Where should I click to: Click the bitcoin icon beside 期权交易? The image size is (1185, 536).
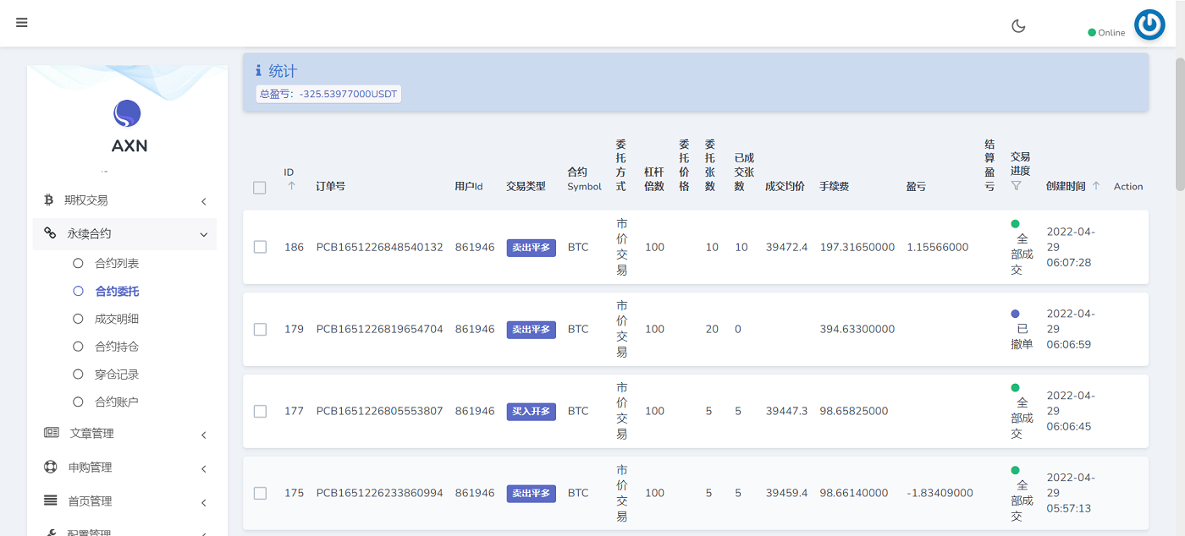pos(48,200)
